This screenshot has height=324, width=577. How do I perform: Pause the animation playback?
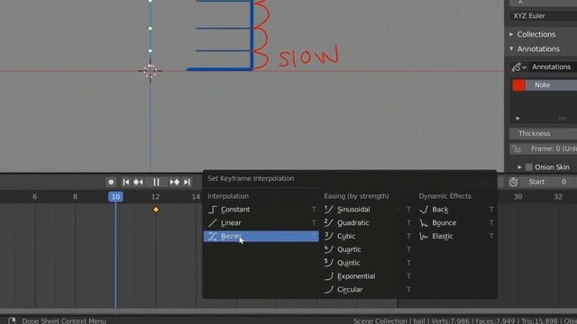click(x=156, y=182)
